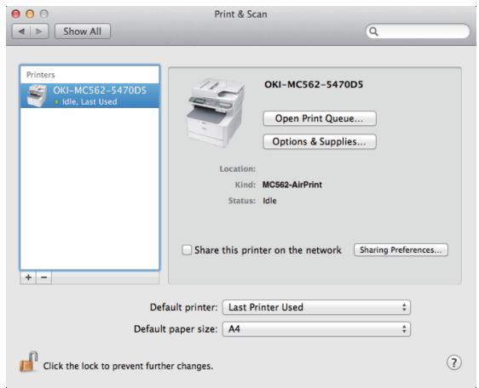Add a printer with the plus button
The width and height of the screenshot is (479, 388).
click(x=28, y=277)
